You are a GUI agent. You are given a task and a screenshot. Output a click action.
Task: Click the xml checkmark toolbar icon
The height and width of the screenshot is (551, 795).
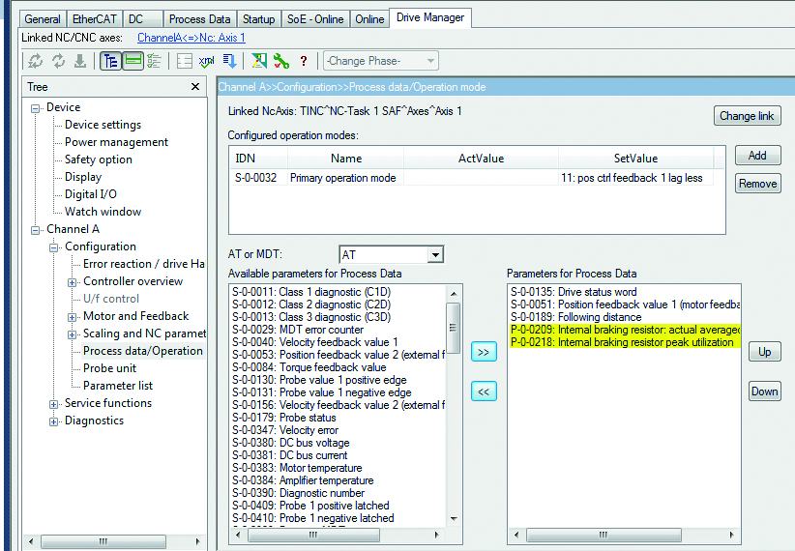(206, 61)
